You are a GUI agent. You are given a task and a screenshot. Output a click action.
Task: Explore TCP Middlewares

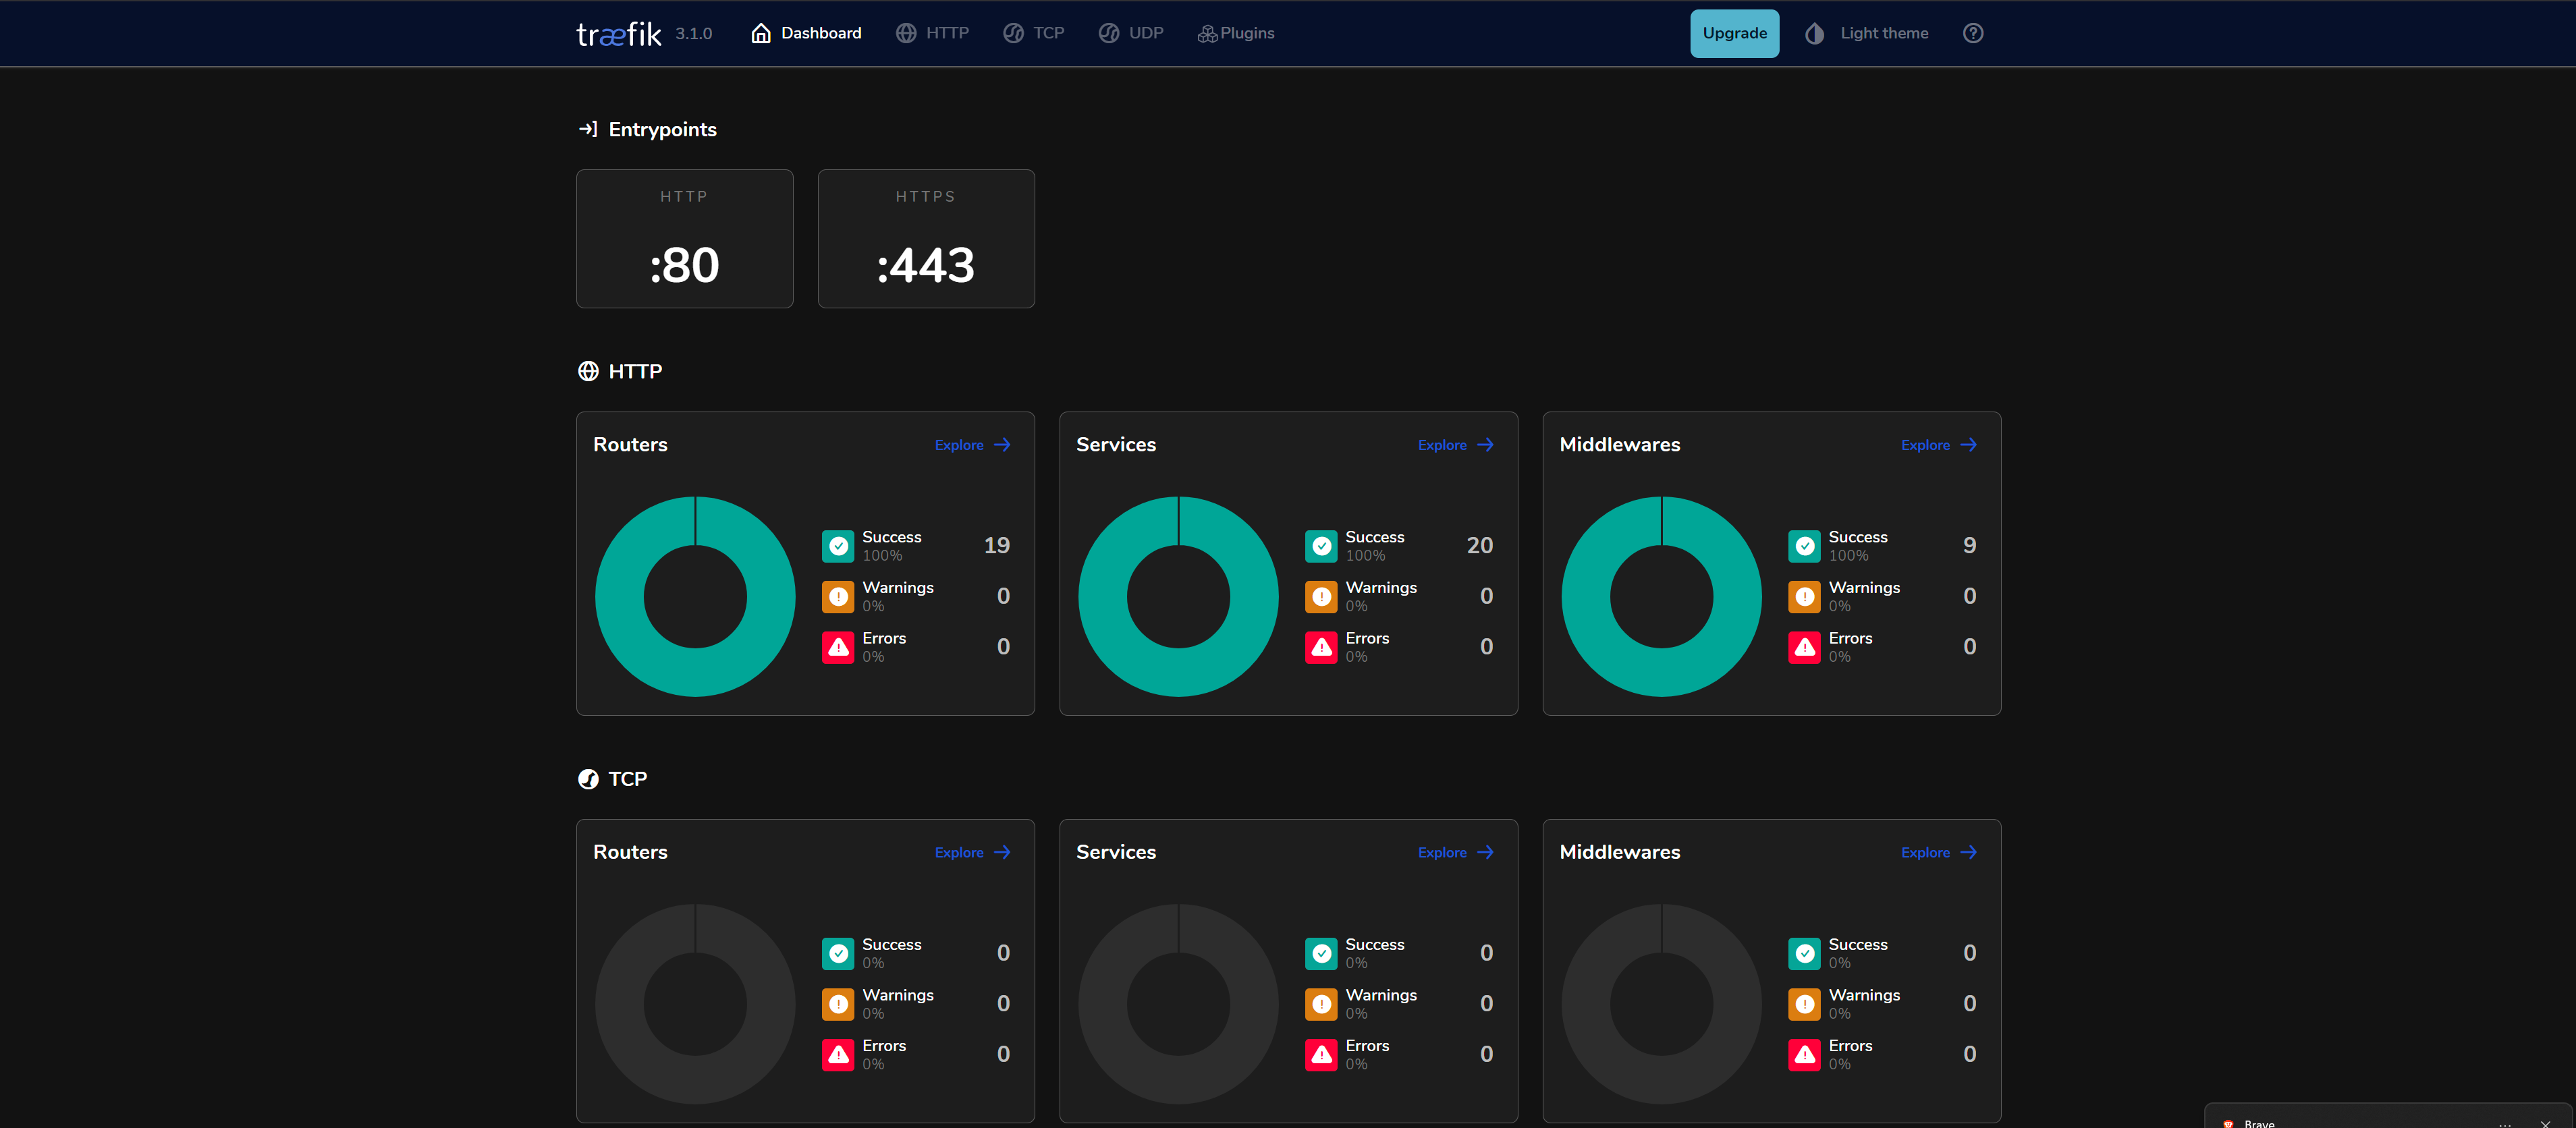1938,852
